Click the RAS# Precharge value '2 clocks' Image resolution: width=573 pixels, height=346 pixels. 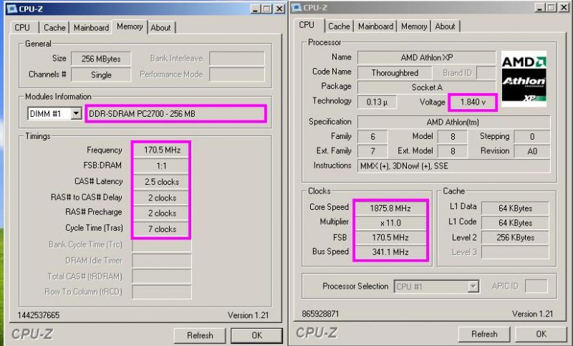pyautogui.click(x=162, y=213)
